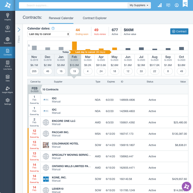The width and height of the screenshot is (193, 193).
Task: Open POs & Line Items
Action: point(7,64)
